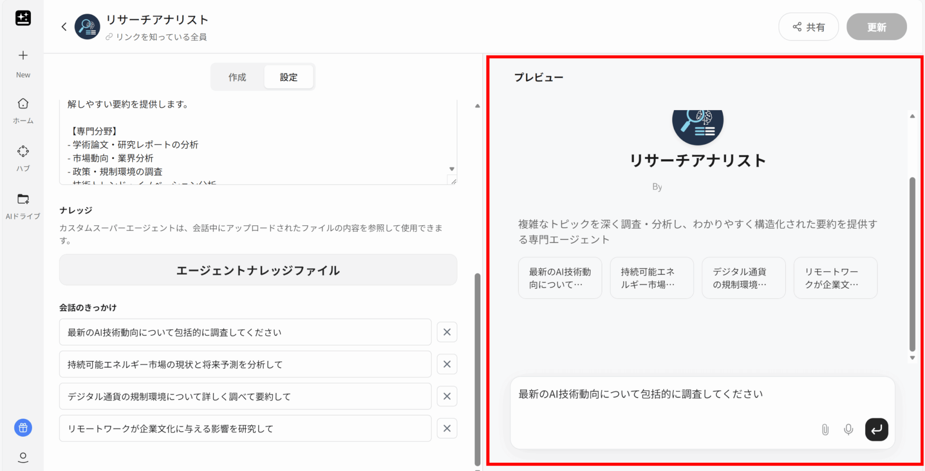The width and height of the screenshot is (925, 471).
Task: Switch to the 作成 tab
Action: click(x=237, y=77)
